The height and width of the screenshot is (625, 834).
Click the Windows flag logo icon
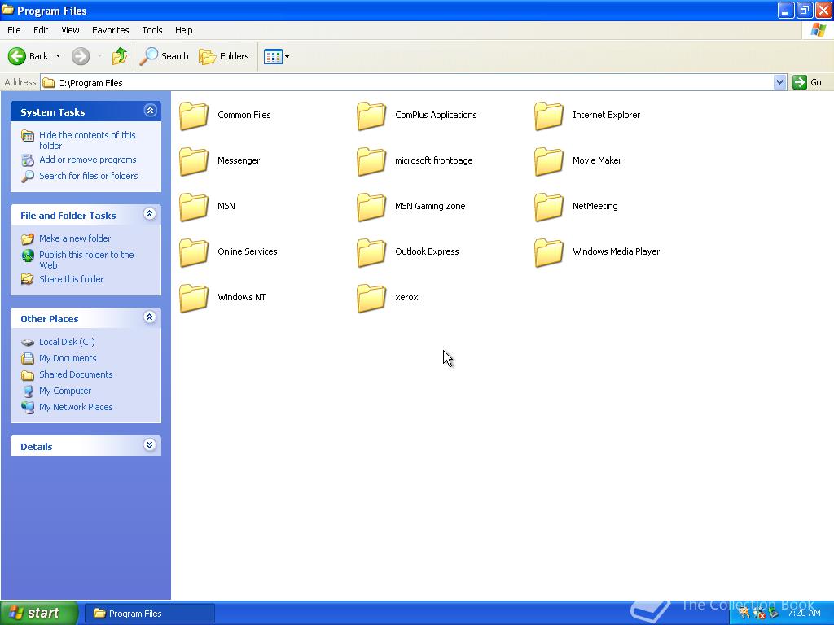tap(818, 30)
